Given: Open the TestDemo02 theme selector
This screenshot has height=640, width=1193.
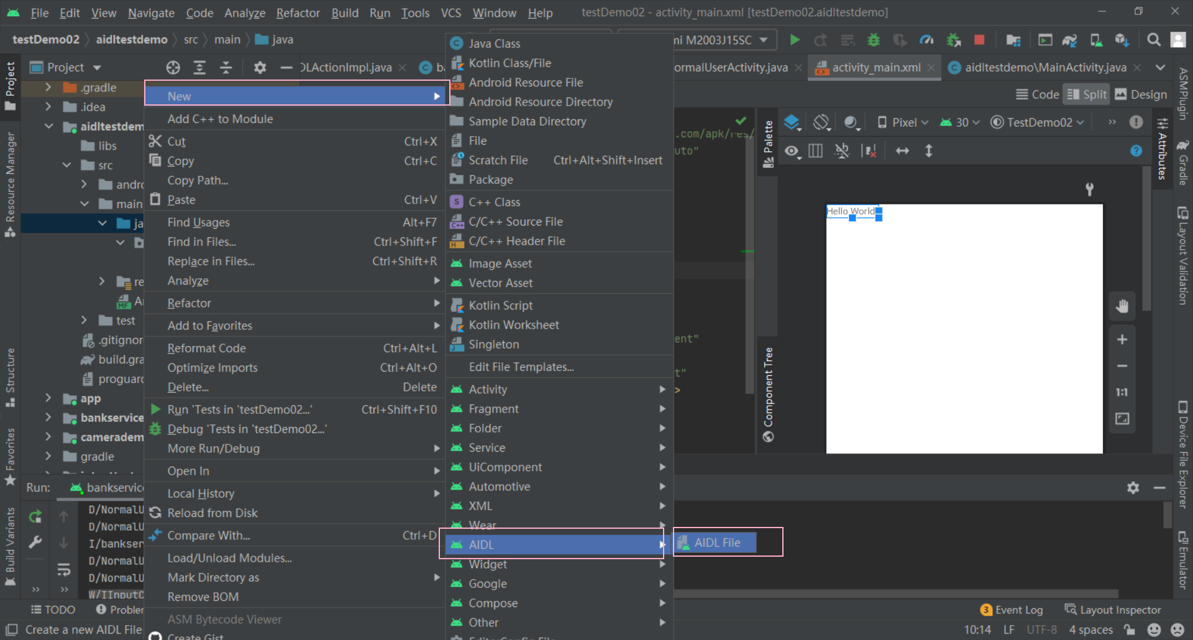Looking at the screenshot, I should point(1036,122).
